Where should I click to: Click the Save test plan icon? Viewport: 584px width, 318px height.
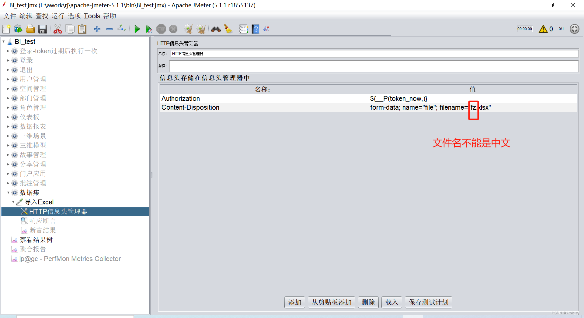tap(43, 29)
